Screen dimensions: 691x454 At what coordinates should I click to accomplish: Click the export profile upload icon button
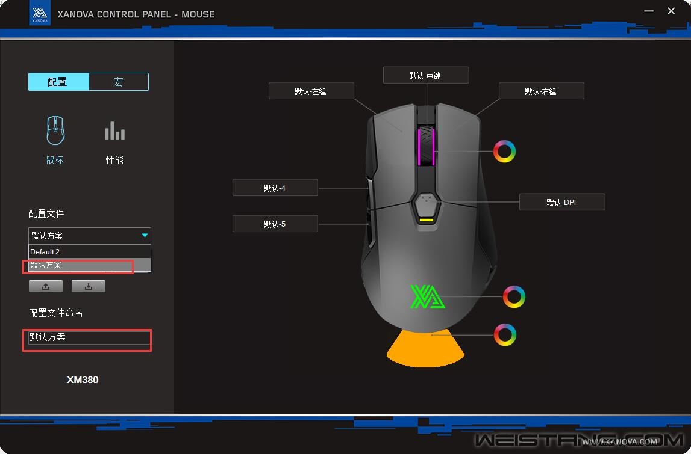tap(46, 286)
